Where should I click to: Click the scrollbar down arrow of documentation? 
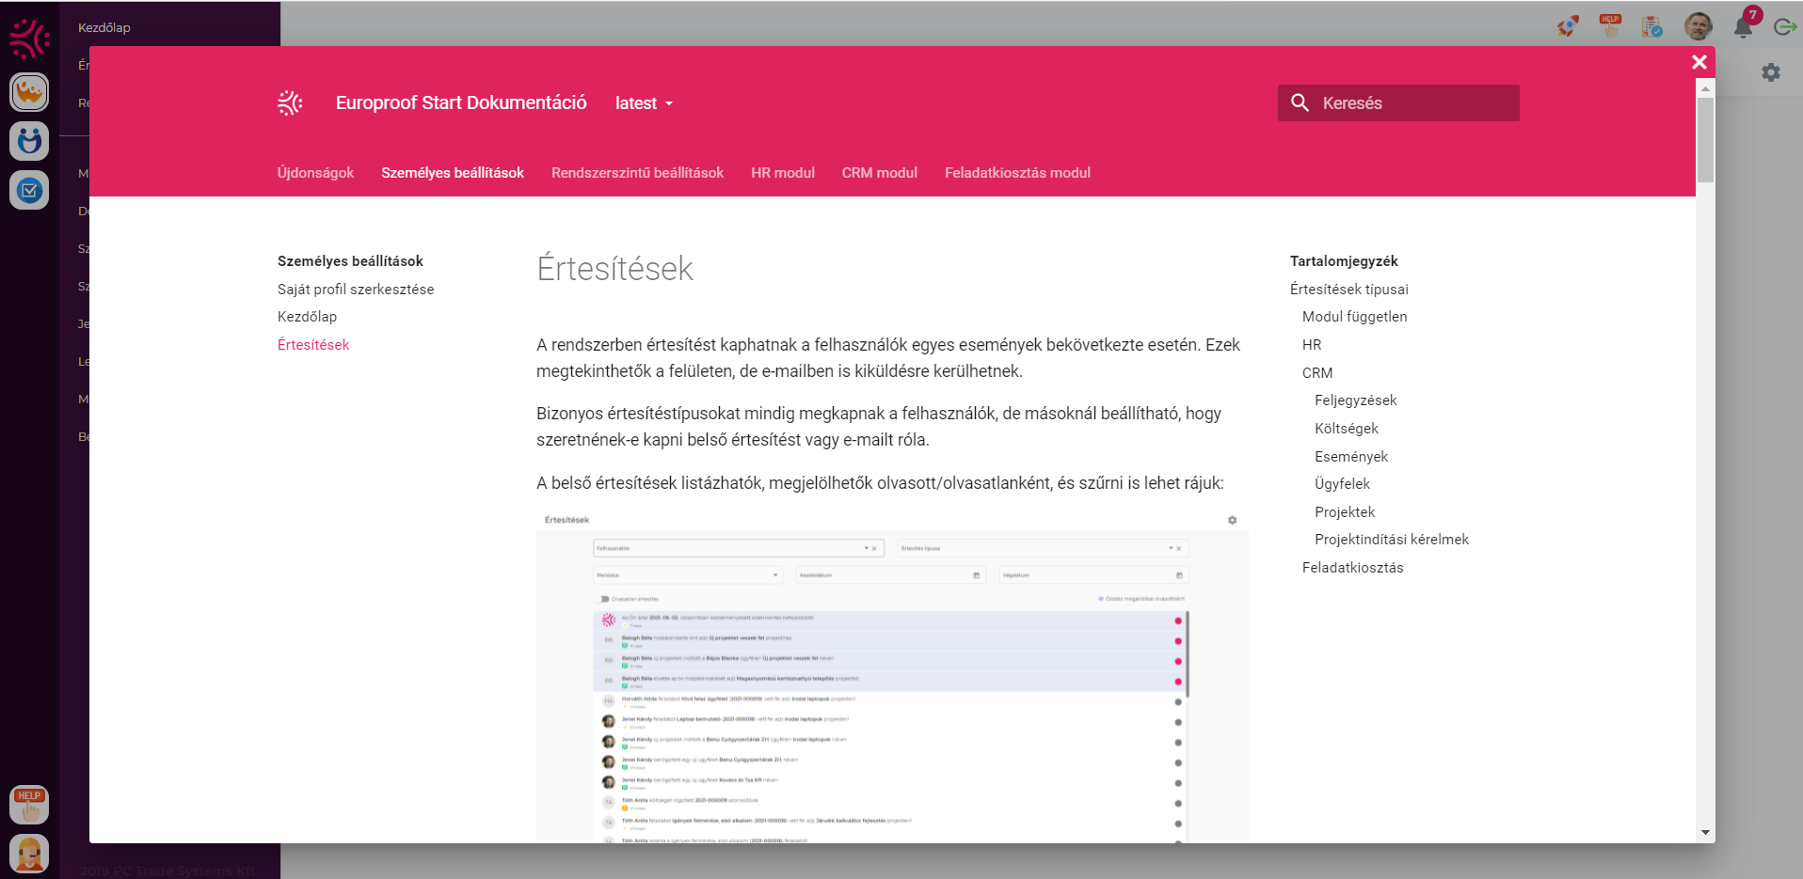point(1705,832)
